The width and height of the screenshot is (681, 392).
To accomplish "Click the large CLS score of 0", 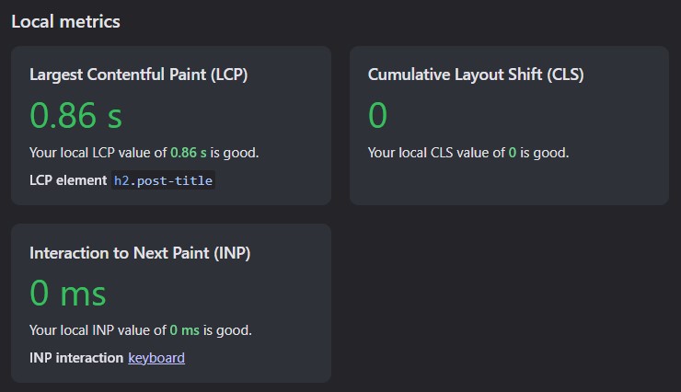I will (377, 115).
